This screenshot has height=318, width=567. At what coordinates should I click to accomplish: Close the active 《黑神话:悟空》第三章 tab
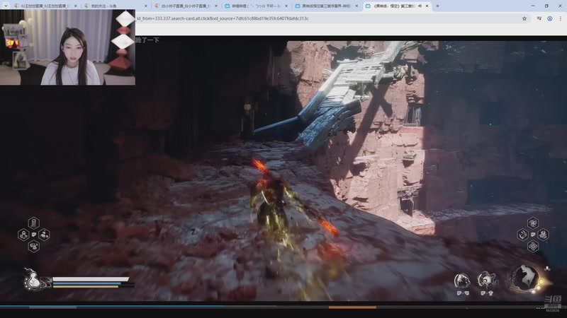427,6
